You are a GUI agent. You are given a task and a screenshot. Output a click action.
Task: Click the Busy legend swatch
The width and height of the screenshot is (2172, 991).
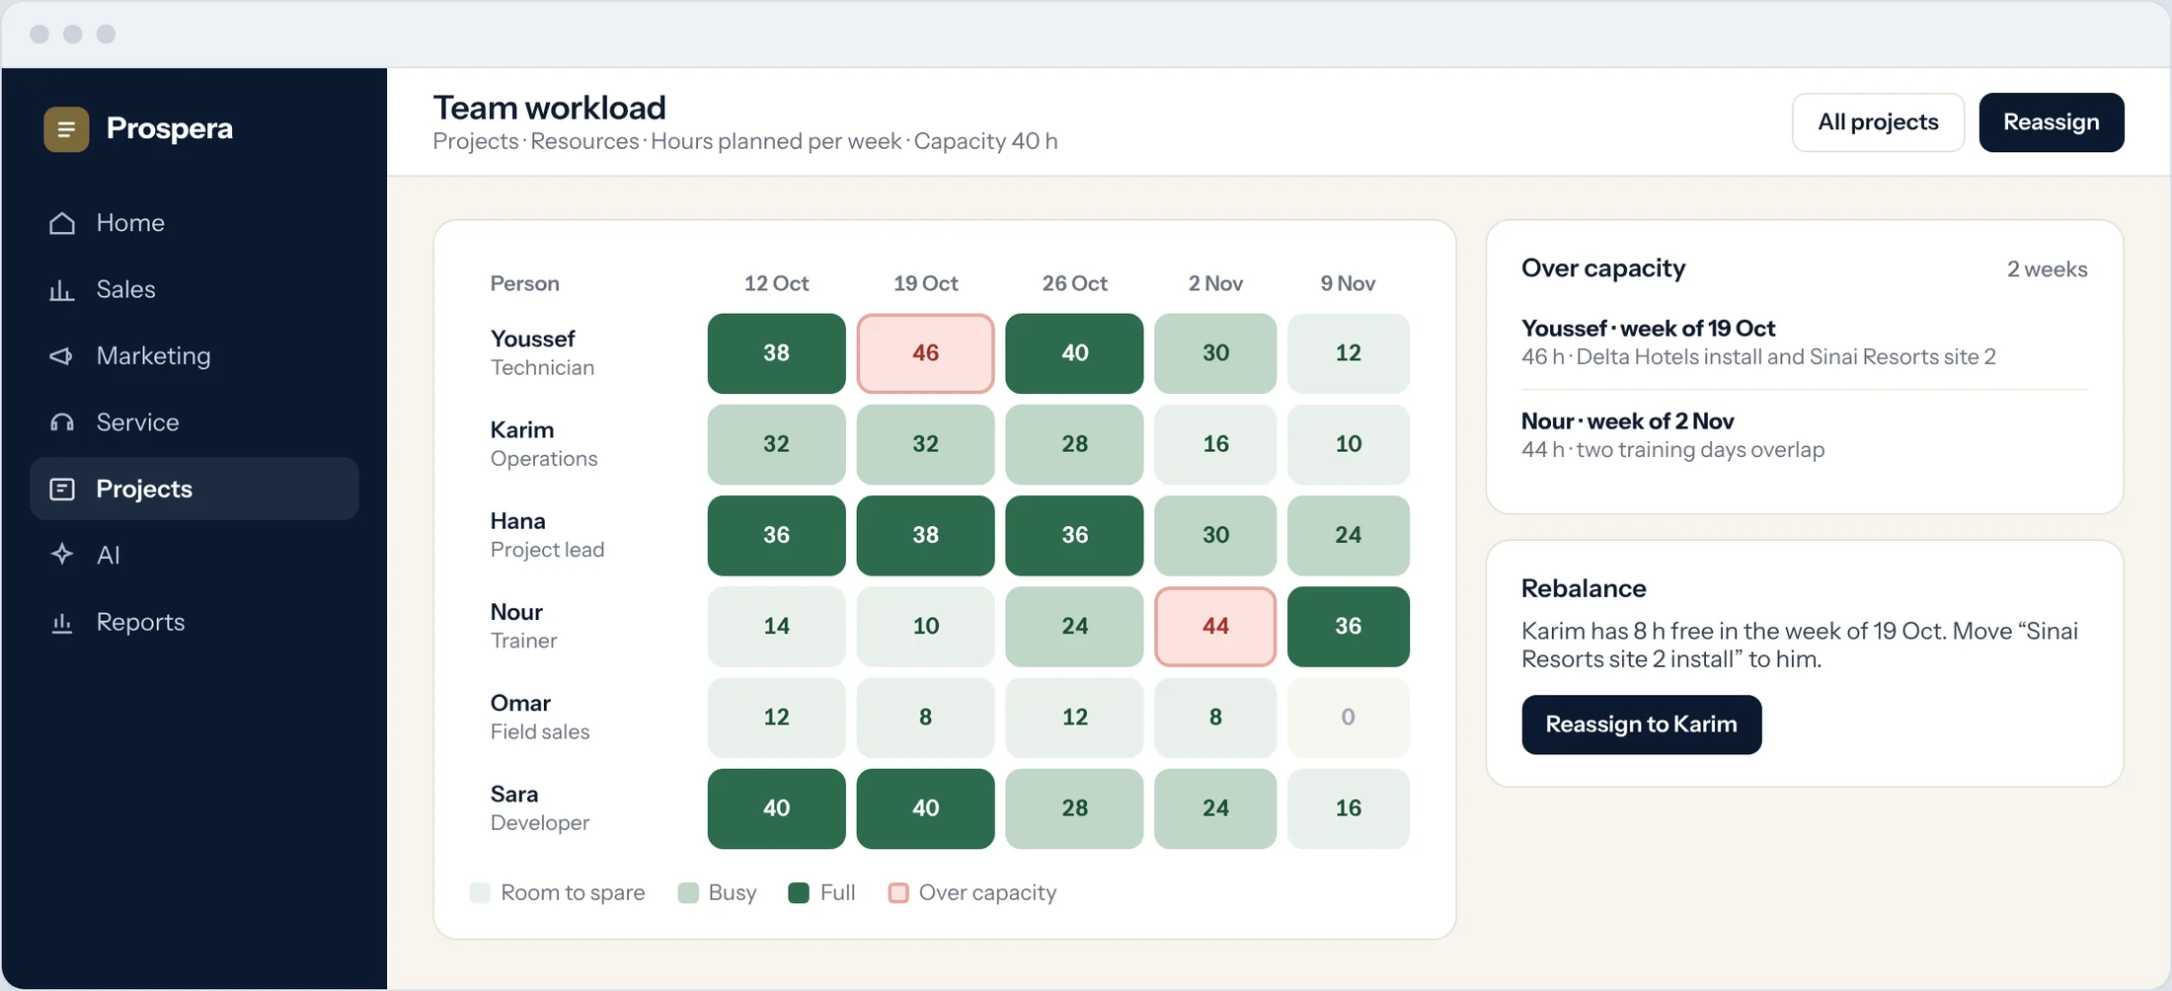[688, 893]
